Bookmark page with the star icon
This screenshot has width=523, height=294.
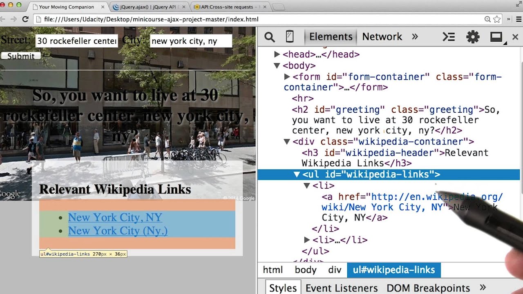click(497, 19)
